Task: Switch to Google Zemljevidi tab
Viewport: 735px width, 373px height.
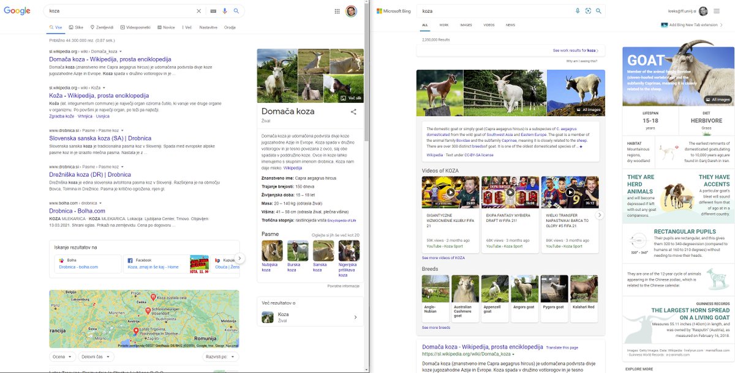Action: click(103, 28)
